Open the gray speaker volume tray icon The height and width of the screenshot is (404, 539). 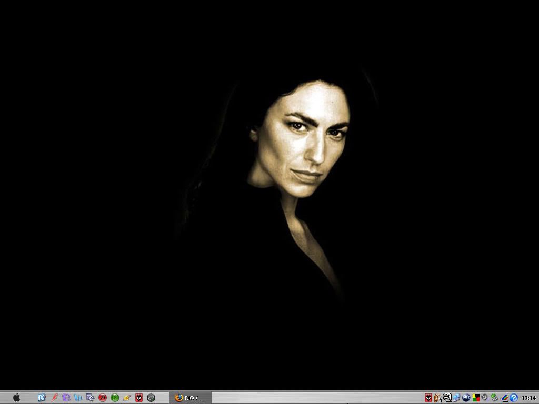click(x=485, y=398)
